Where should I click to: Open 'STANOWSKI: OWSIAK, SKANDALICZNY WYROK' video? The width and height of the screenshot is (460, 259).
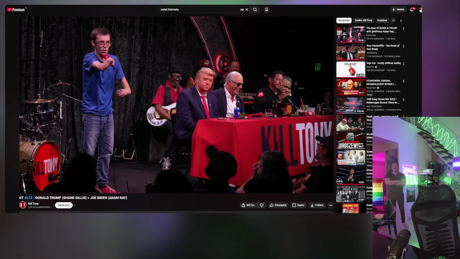[381, 82]
